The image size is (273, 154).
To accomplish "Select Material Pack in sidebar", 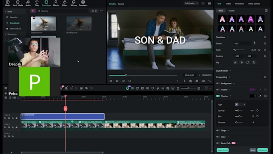I will (15, 29).
